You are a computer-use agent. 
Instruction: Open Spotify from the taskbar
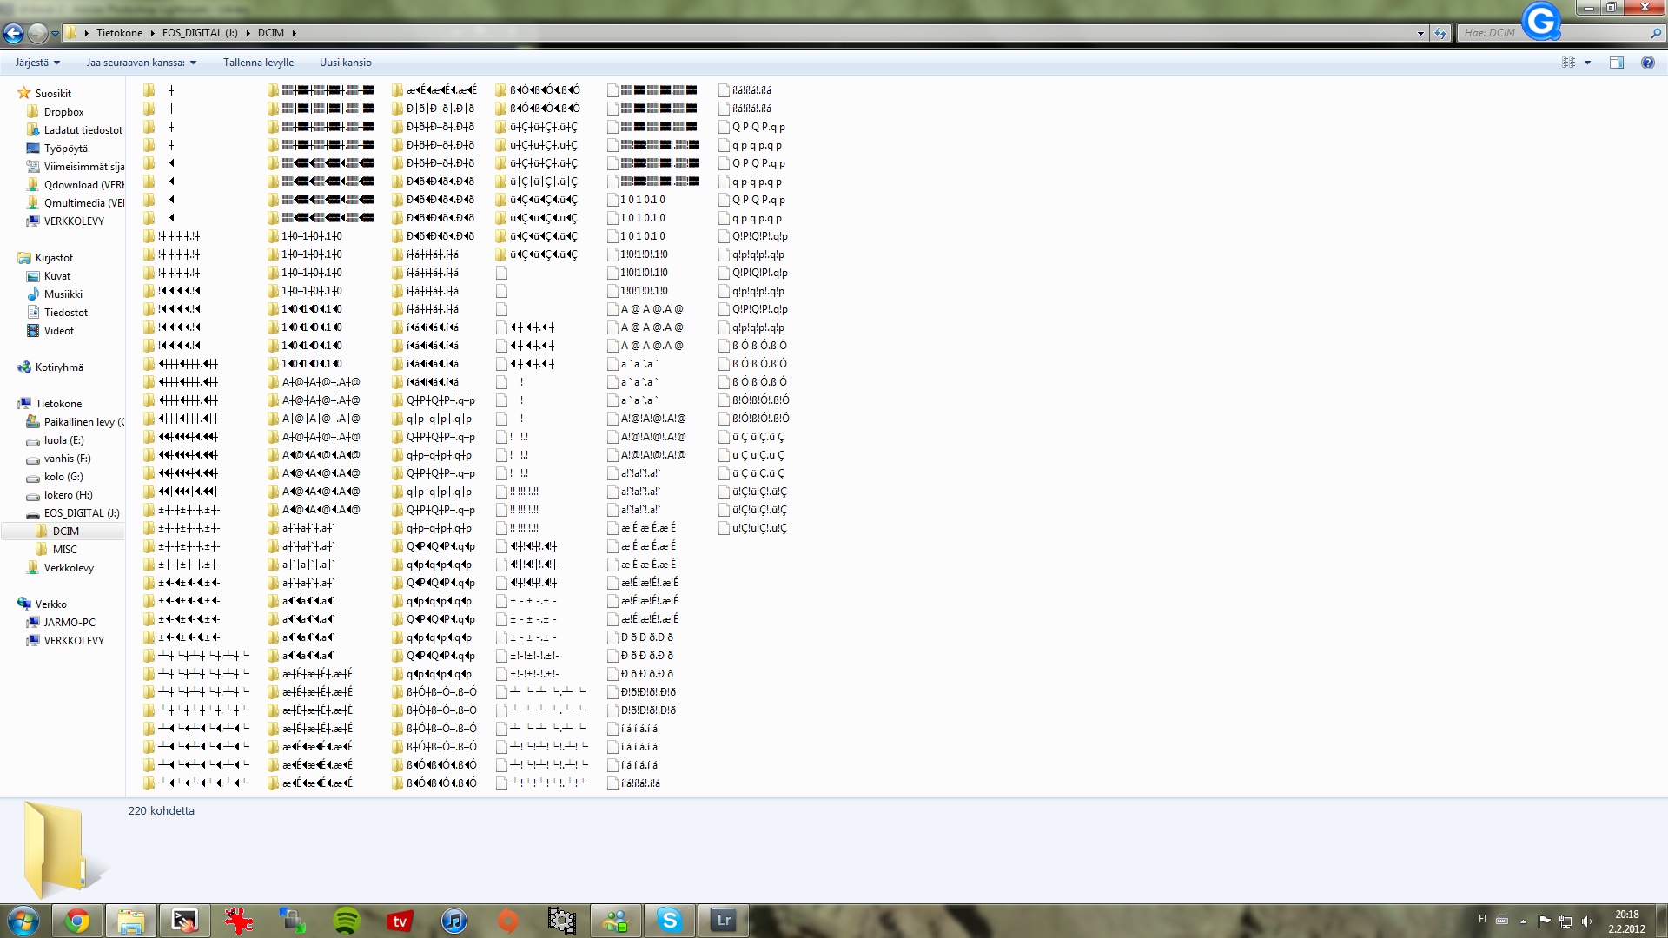coord(347,921)
